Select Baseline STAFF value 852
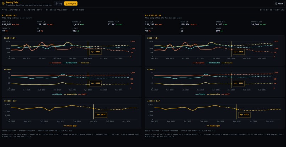The image size is (286, 147). tap(75, 31)
